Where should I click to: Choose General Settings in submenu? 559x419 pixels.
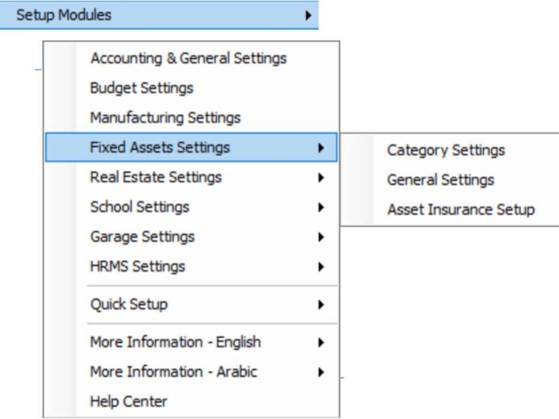pyautogui.click(x=451, y=180)
